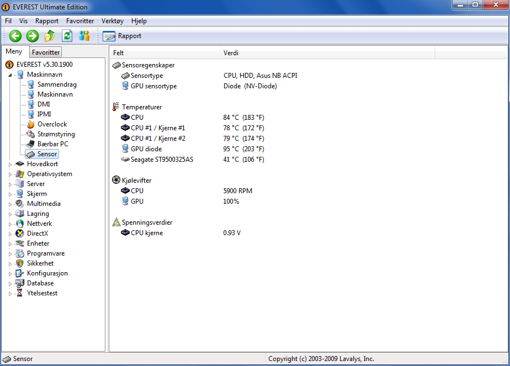Screen dimensions: 510x366
Task: Click the Lagring storage icon
Action: (x=20, y=214)
